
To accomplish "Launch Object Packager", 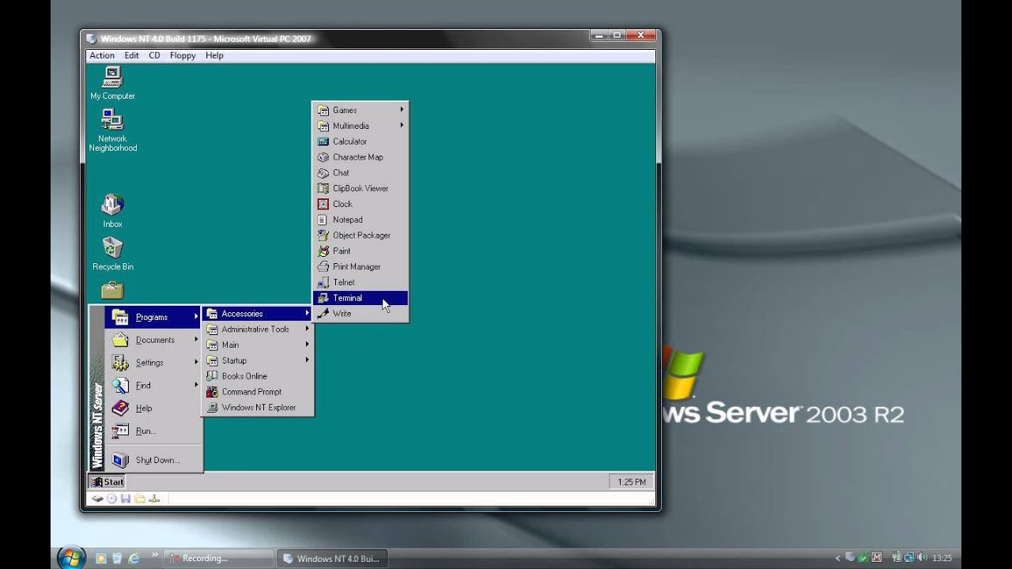I will (361, 236).
